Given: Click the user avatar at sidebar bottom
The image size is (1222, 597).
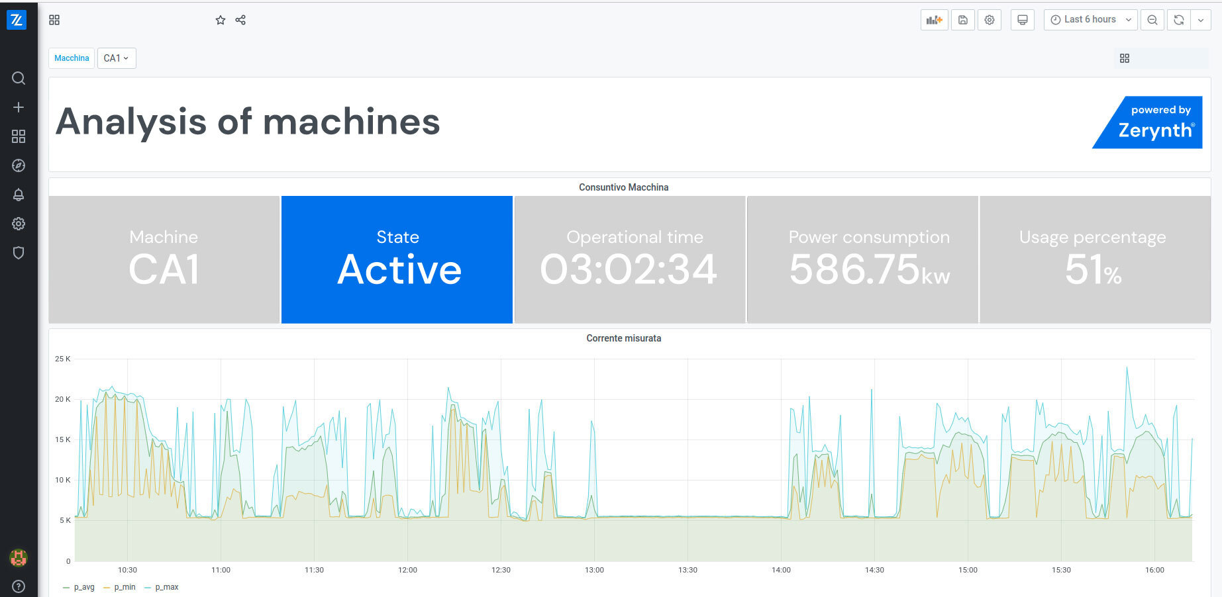Looking at the screenshot, I should (x=18, y=558).
